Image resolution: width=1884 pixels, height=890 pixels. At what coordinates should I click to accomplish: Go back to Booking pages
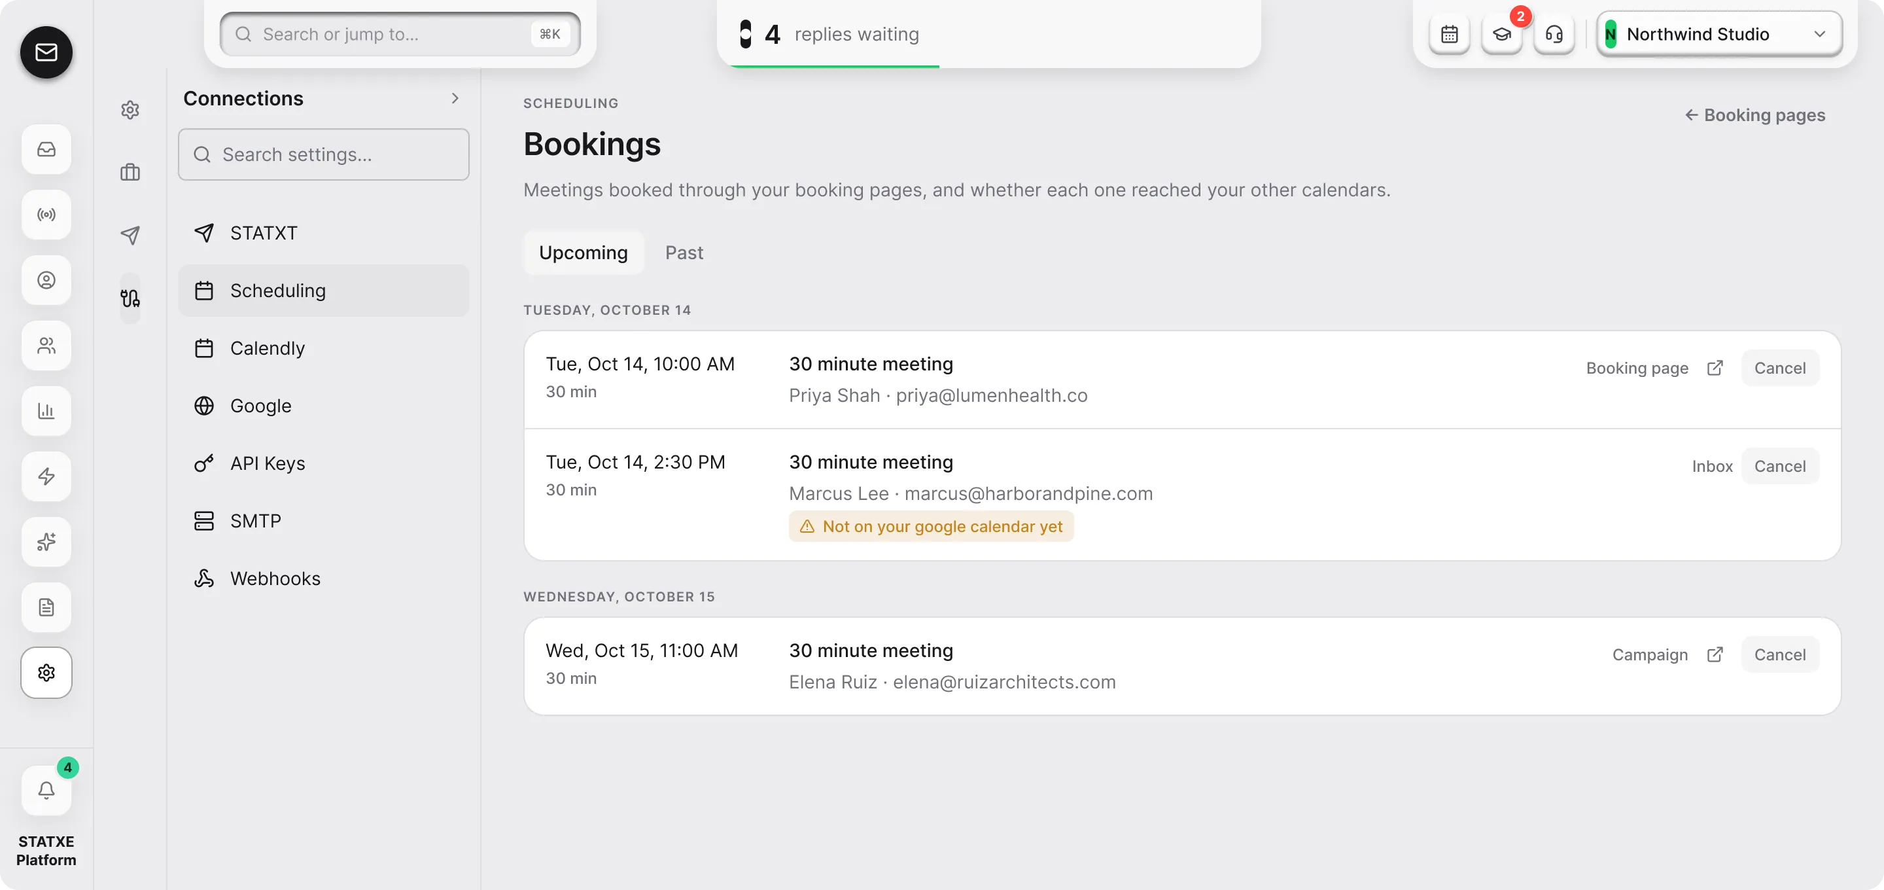[x=1754, y=115]
